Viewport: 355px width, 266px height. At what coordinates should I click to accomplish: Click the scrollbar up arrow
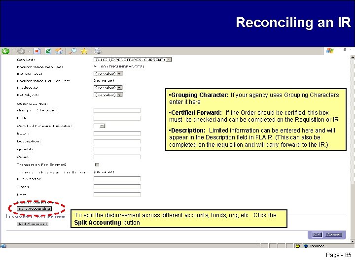tap(352, 58)
